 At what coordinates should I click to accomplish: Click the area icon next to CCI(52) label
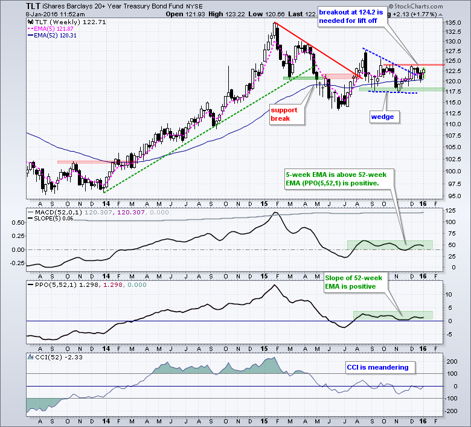[x=30, y=358]
